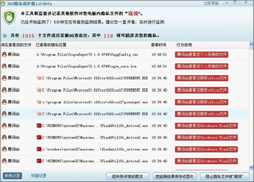Image resolution: width=254 pixels, height=182 pixels.
Task: Click 把监测结果保存成图片 button
Action: pyautogui.click(x=175, y=176)
